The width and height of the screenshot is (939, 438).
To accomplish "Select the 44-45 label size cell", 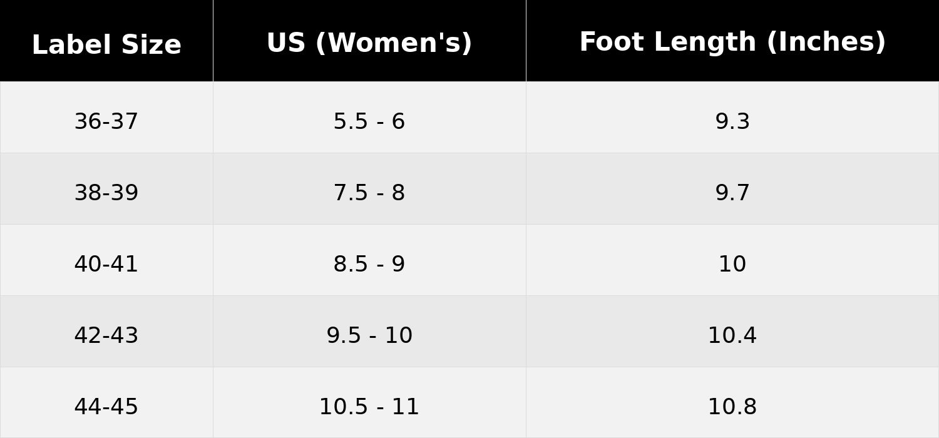I will tap(106, 407).
